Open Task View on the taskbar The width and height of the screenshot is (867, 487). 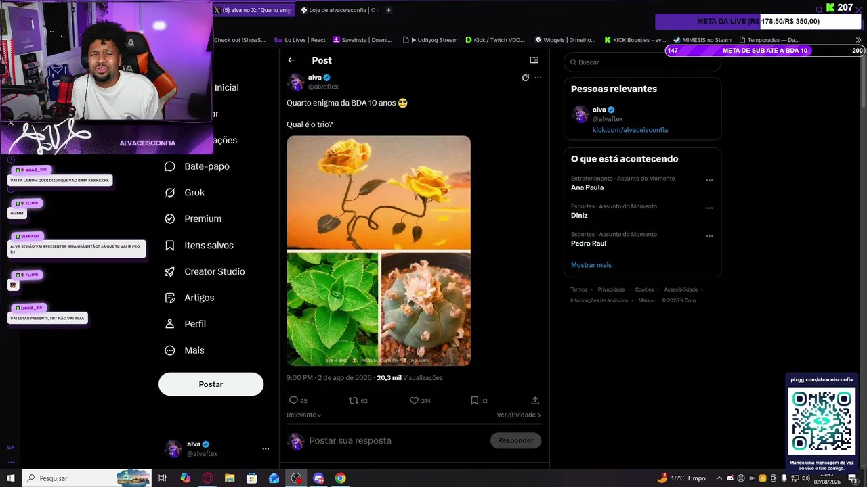click(163, 478)
